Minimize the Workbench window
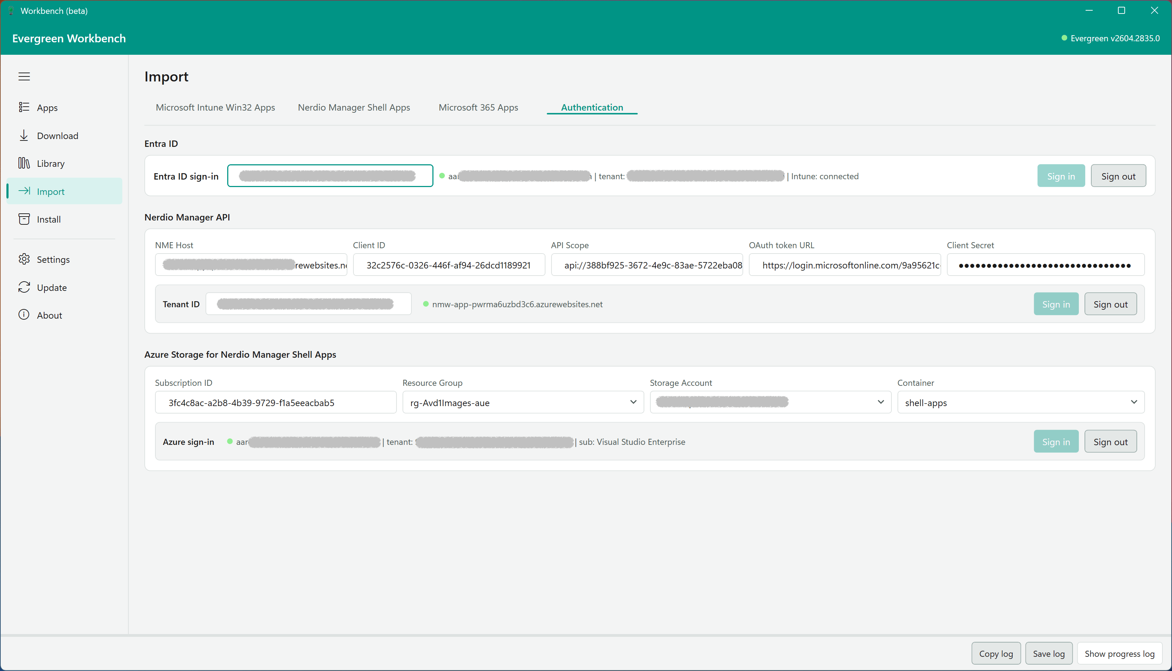 pos(1089,11)
